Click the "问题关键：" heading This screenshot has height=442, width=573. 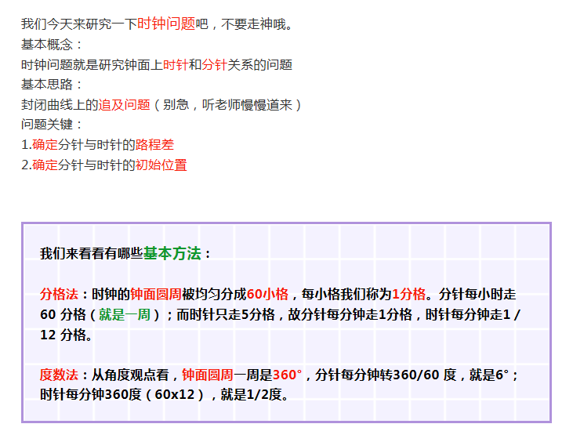[52, 124]
